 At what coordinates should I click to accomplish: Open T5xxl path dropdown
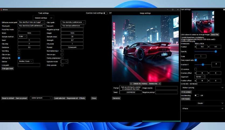click(x=32, y=26)
